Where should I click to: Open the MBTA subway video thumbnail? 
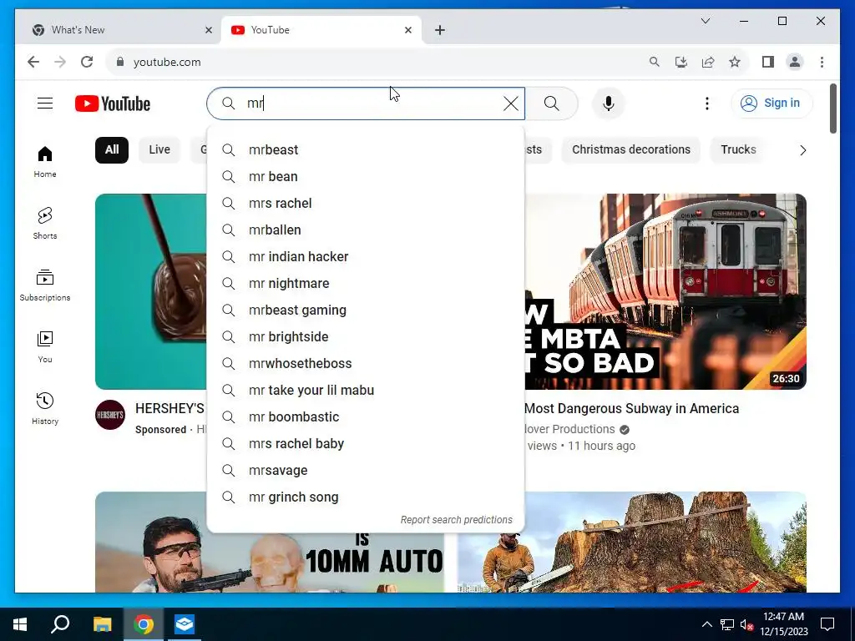coord(665,291)
